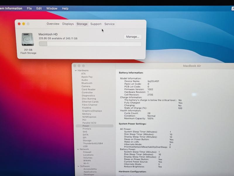Select Bluetooth in the hardware list
The height and width of the screenshot is (176, 234).
click(x=87, y=83)
